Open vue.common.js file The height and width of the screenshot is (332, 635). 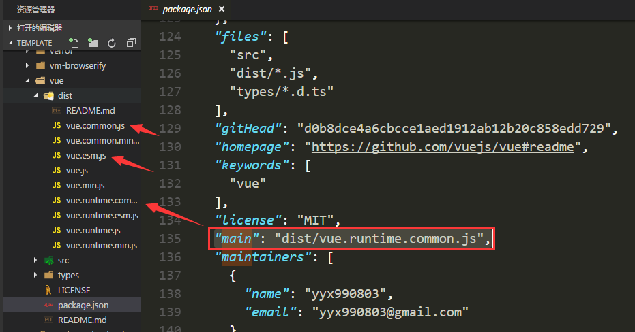pos(95,126)
